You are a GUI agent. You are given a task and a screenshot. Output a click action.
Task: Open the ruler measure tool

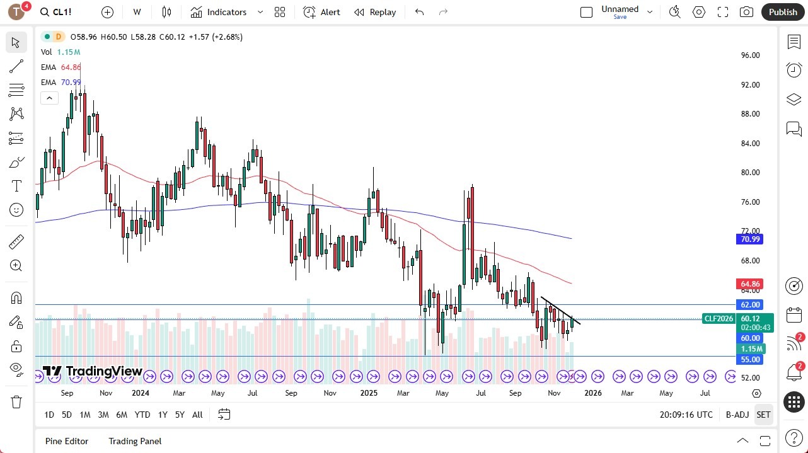coord(16,242)
